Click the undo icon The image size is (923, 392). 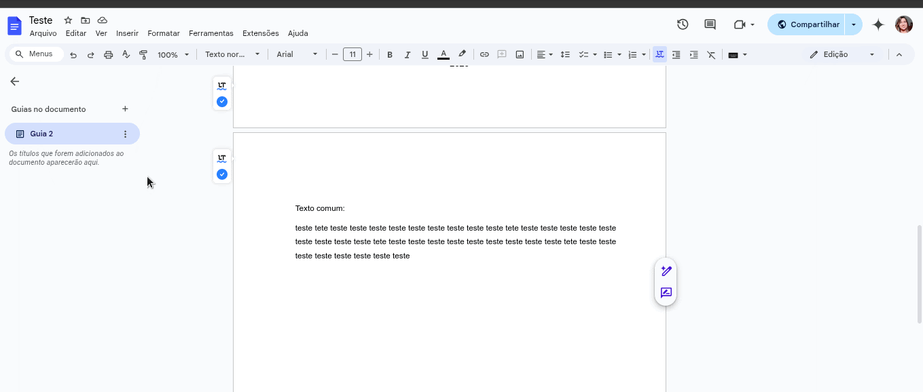73,54
